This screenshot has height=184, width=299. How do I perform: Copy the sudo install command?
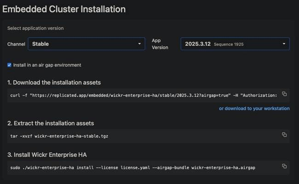284,166
